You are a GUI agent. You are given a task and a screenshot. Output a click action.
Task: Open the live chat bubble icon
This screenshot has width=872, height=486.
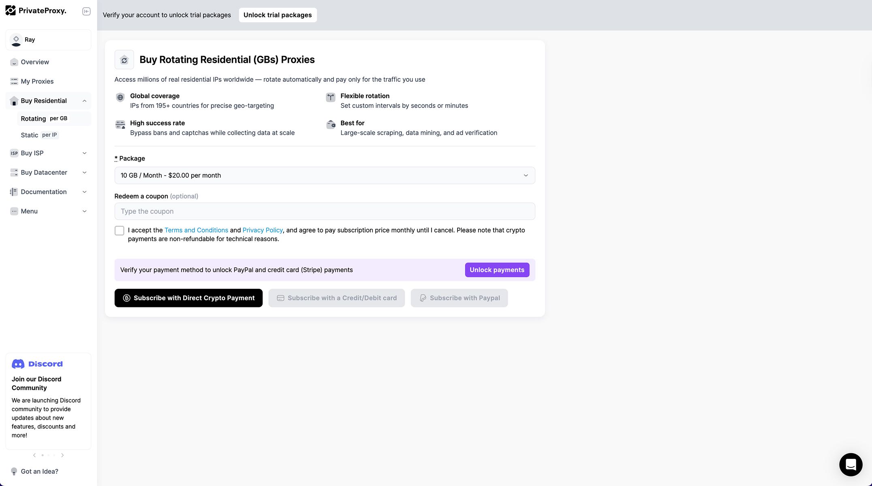[851, 465]
